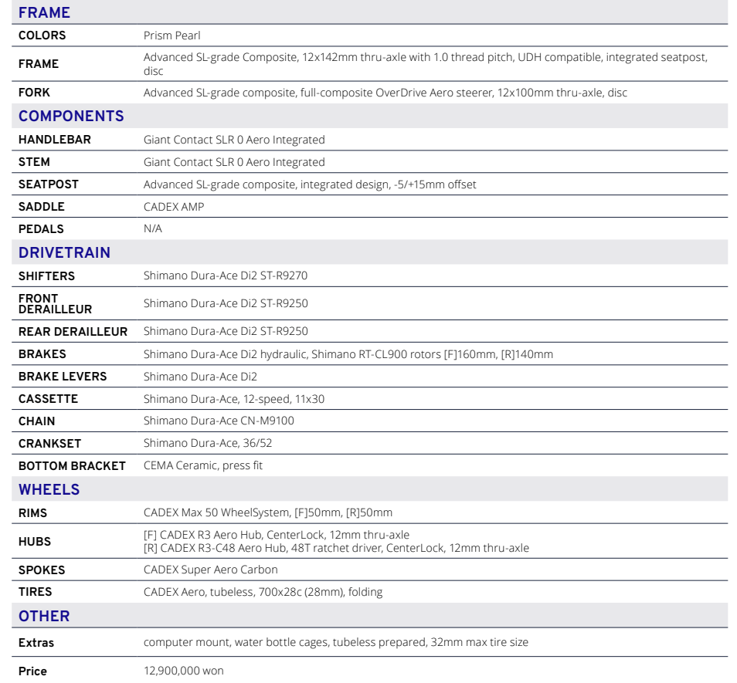Click the HANDLEBAR row label

click(55, 140)
